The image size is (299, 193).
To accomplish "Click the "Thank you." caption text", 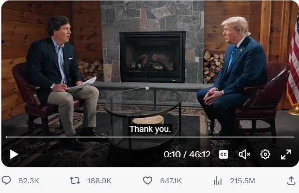I will [x=150, y=129].
